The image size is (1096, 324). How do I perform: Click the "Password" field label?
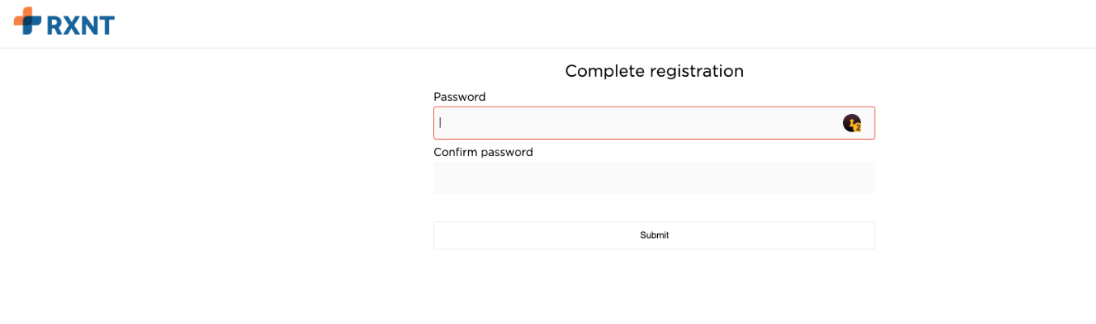pyautogui.click(x=459, y=97)
